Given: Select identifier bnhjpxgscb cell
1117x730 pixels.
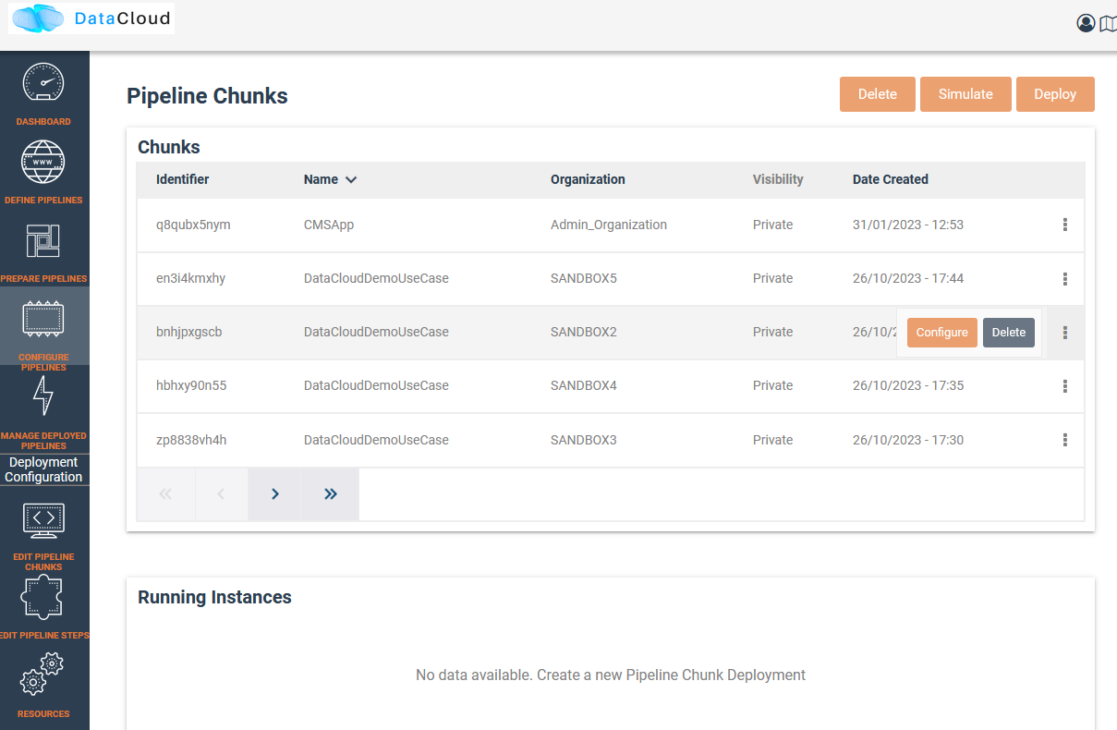Looking at the screenshot, I should pyautogui.click(x=189, y=332).
